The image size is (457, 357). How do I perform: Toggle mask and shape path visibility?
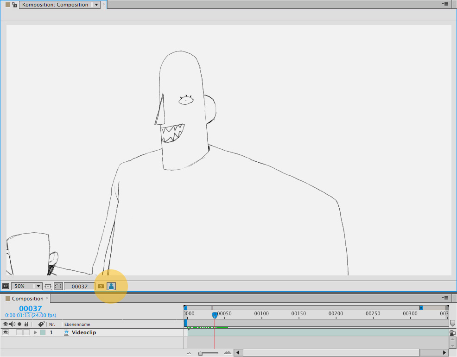tap(58, 287)
